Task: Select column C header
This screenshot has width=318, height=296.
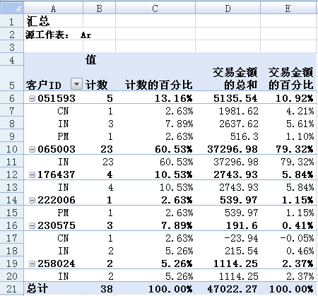Action: 155,8
